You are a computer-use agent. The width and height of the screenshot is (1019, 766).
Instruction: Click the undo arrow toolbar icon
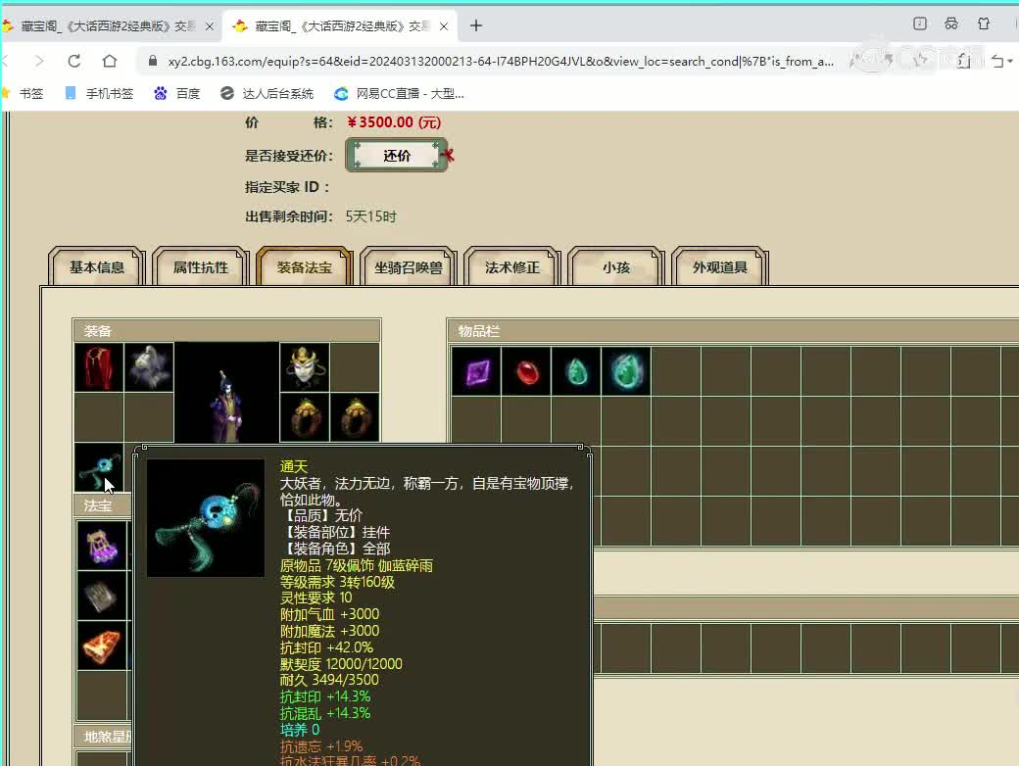[997, 61]
